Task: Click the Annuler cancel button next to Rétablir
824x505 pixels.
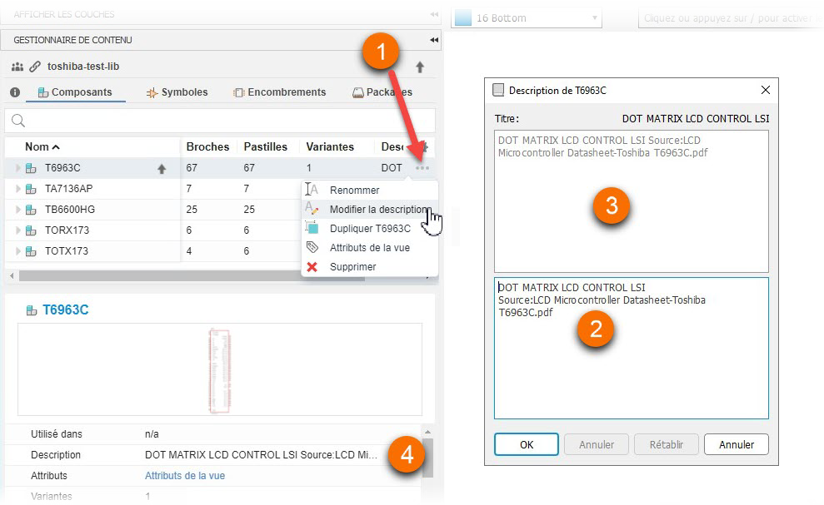Action: pos(737,444)
